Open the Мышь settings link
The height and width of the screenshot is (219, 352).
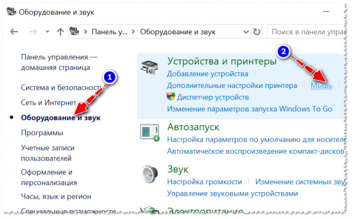pyautogui.click(x=322, y=85)
